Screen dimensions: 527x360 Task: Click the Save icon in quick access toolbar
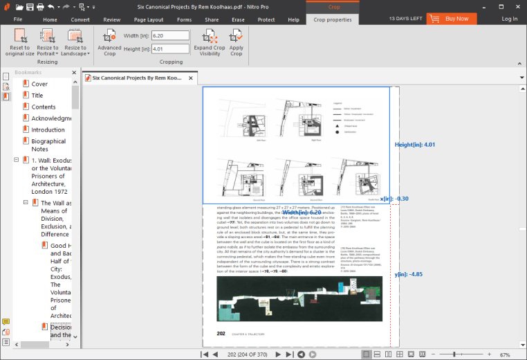(30, 7)
